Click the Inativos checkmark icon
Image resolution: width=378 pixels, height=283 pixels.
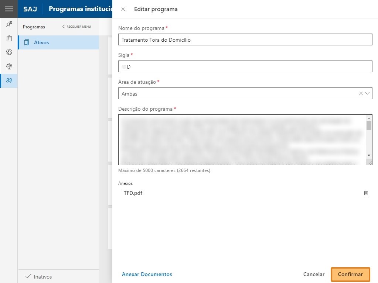pos(28,276)
